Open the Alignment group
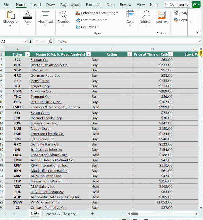This screenshot has height=220, width=203. (x=45, y=19)
